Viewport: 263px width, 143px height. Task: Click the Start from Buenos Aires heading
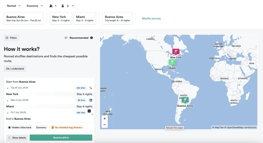21,82
